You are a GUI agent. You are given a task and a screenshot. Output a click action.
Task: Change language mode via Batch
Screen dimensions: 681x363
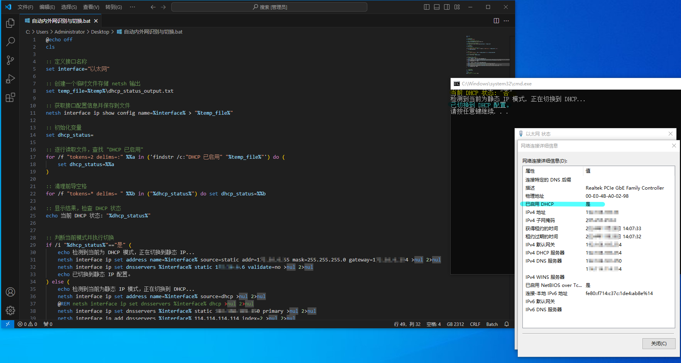tap(492, 324)
